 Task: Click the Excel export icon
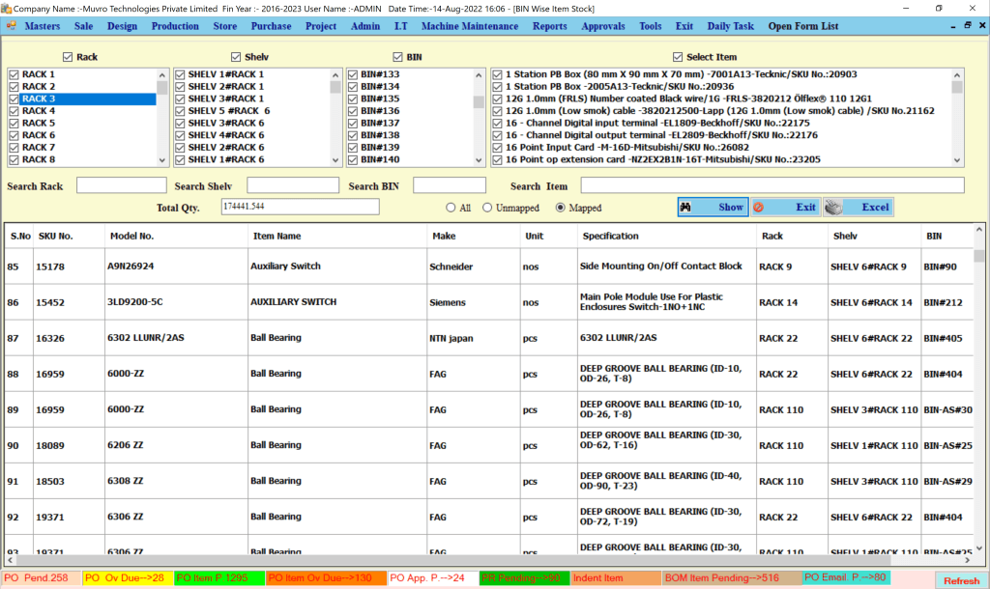point(833,207)
